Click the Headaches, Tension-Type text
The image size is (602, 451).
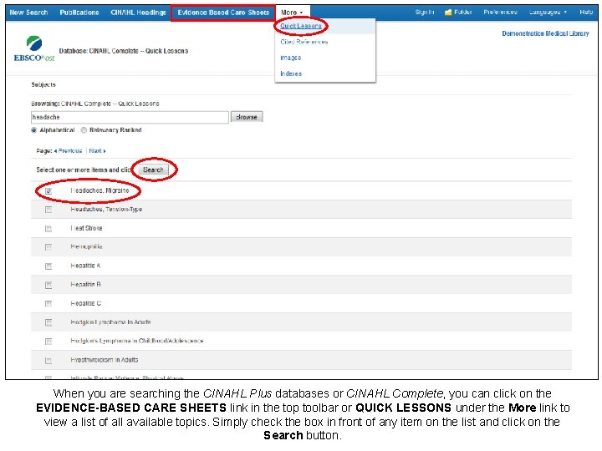(106, 209)
